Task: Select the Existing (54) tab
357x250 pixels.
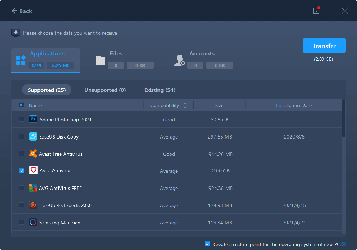Action: [x=160, y=90]
